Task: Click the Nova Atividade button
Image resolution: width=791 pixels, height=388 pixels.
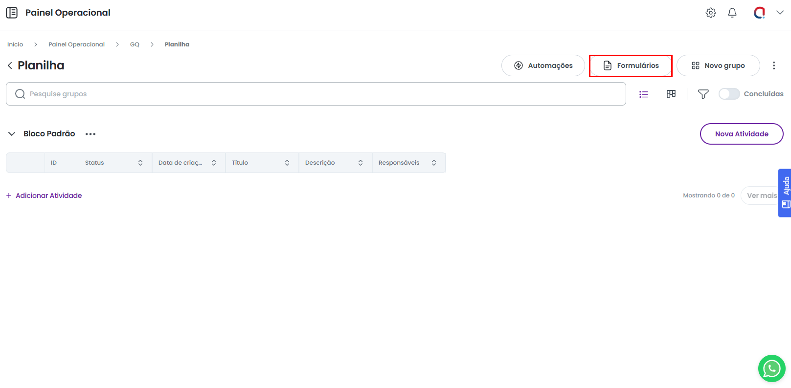Action: (x=741, y=134)
